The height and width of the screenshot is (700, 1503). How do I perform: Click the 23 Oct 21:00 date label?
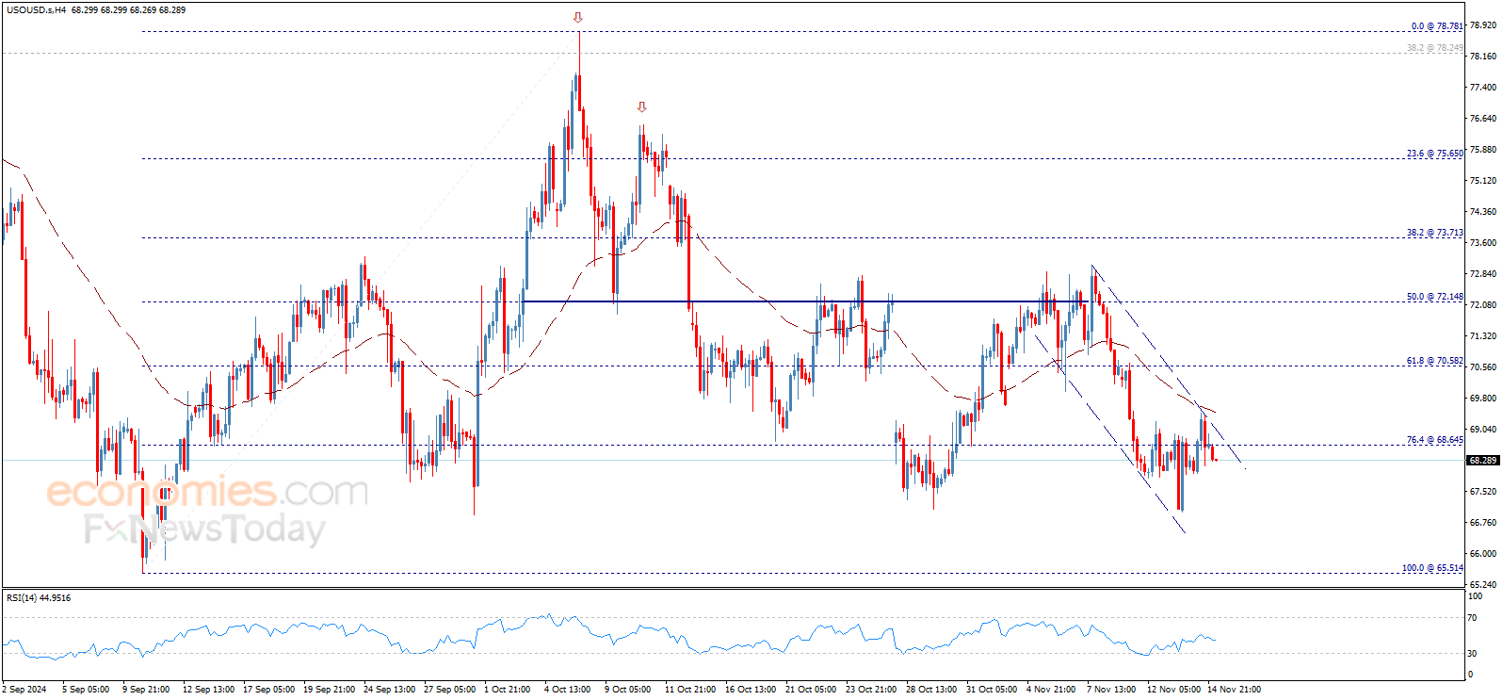pos(871,690)
